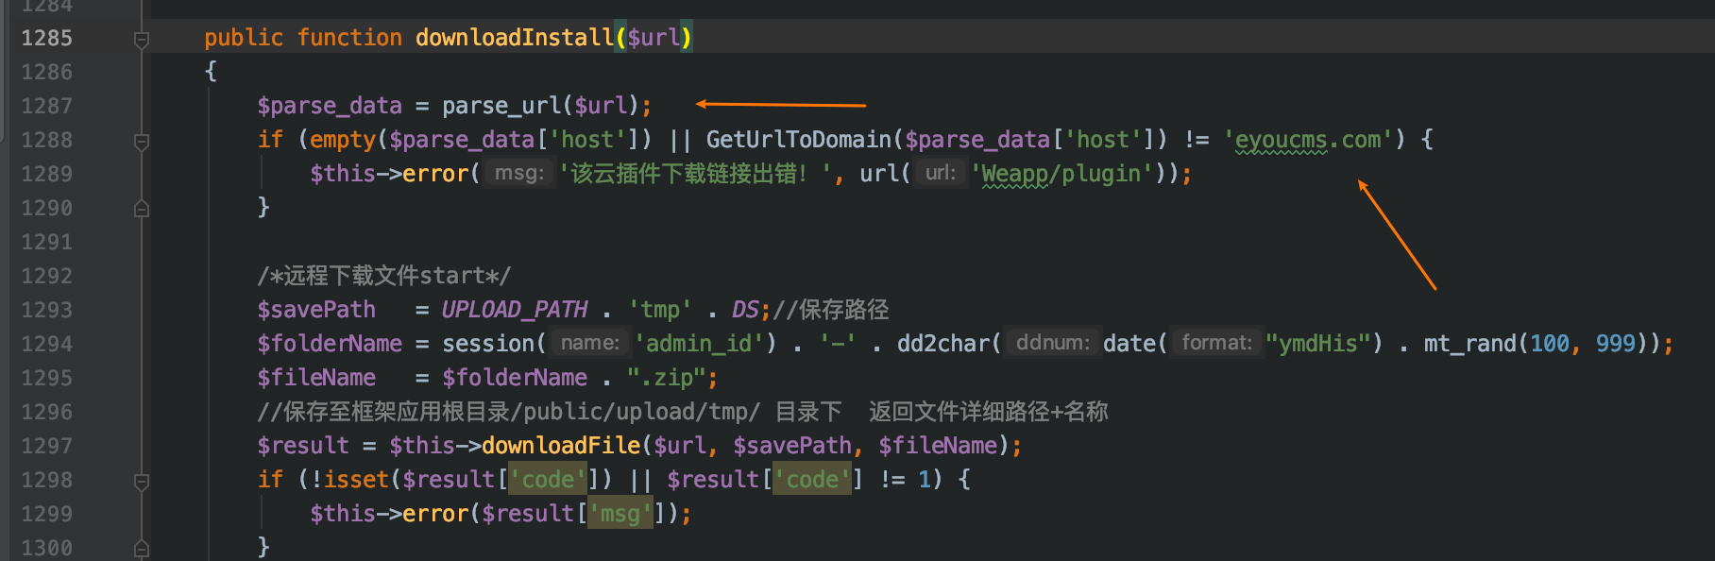Screen dimensions: 1715x561
Task: Click the GetUrlToDomain function call
Action: [798, 140]
